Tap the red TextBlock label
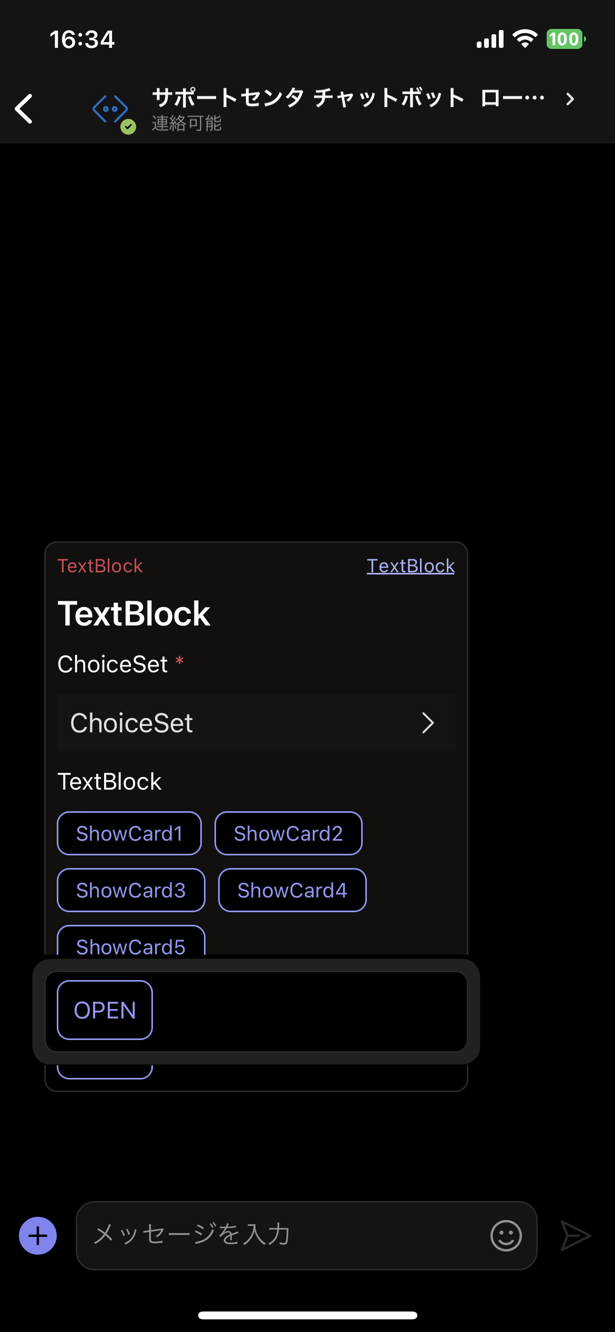Screen dimensions: 615x1332 [x=100, y=566]
